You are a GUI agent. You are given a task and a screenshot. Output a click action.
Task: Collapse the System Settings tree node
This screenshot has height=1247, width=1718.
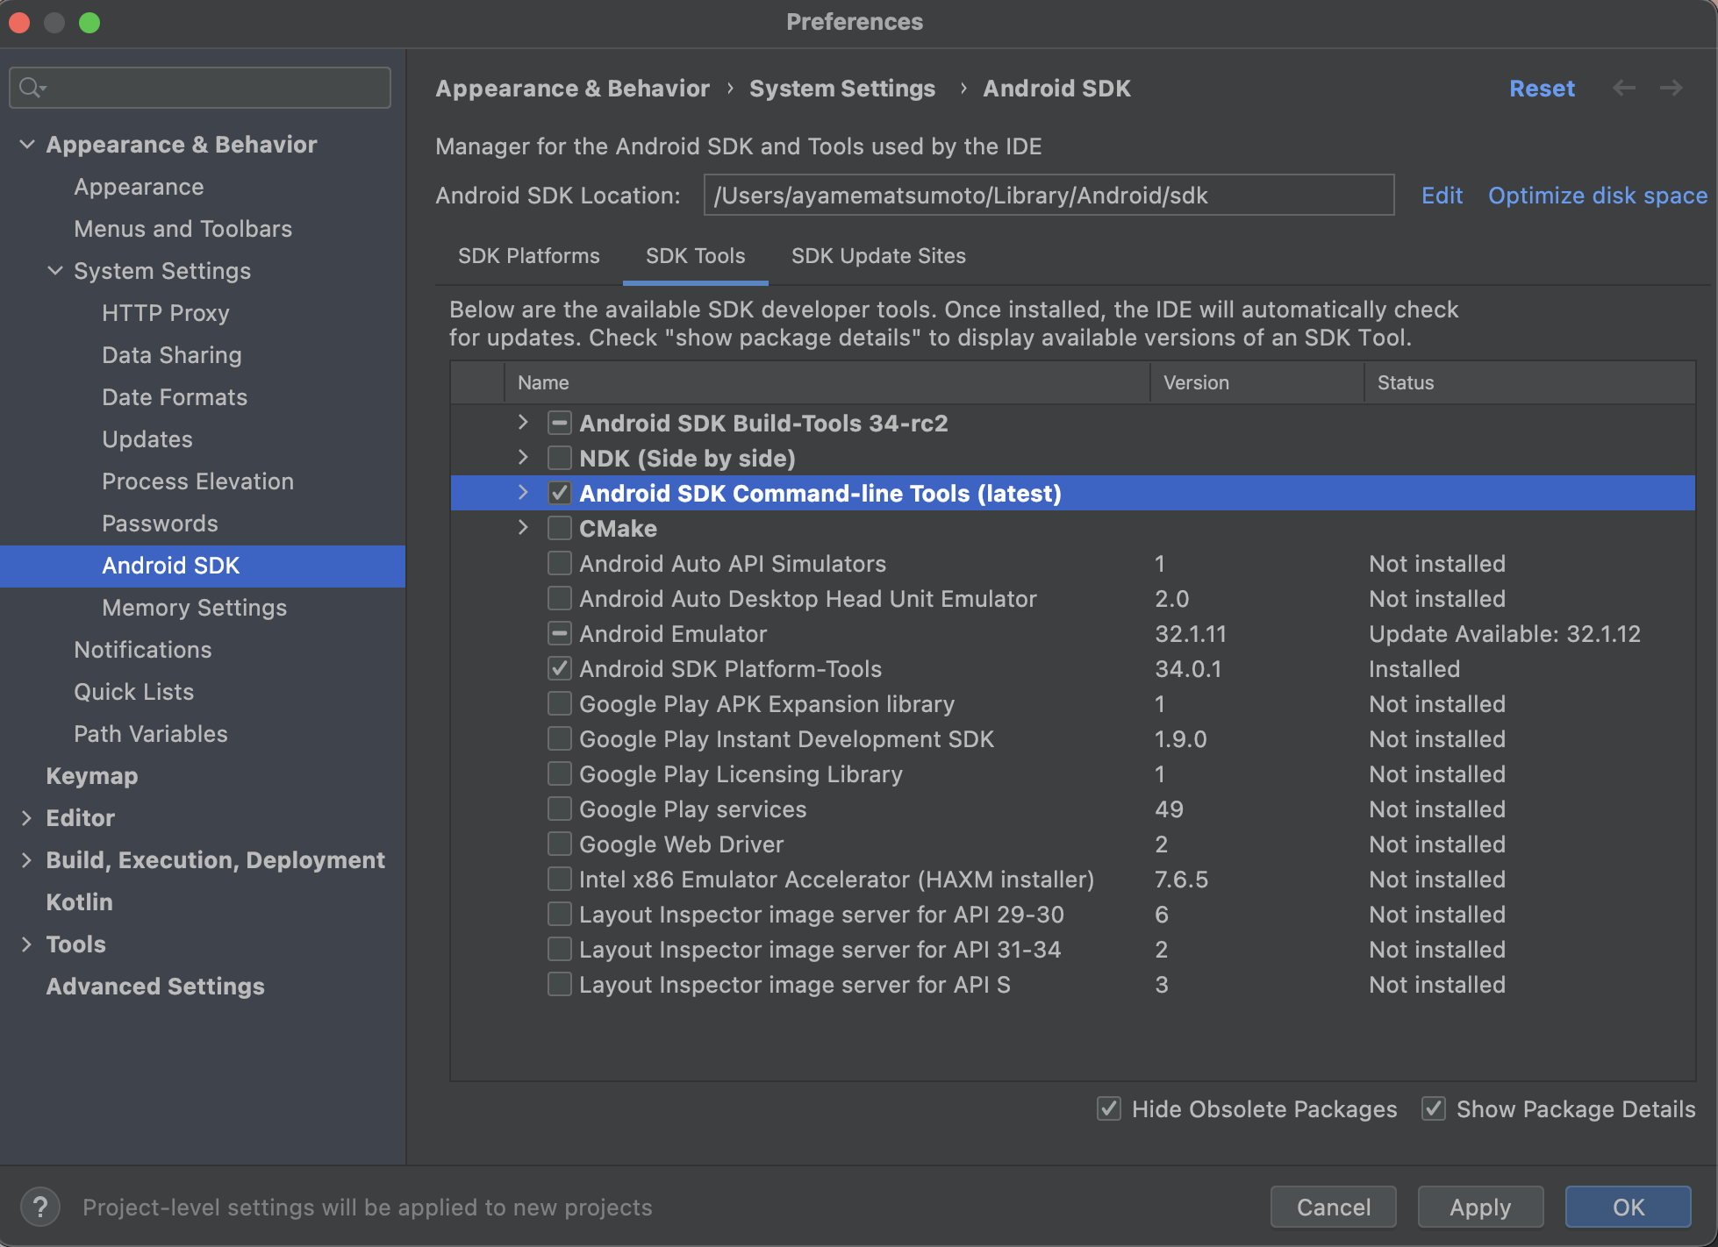click(55, 270)
